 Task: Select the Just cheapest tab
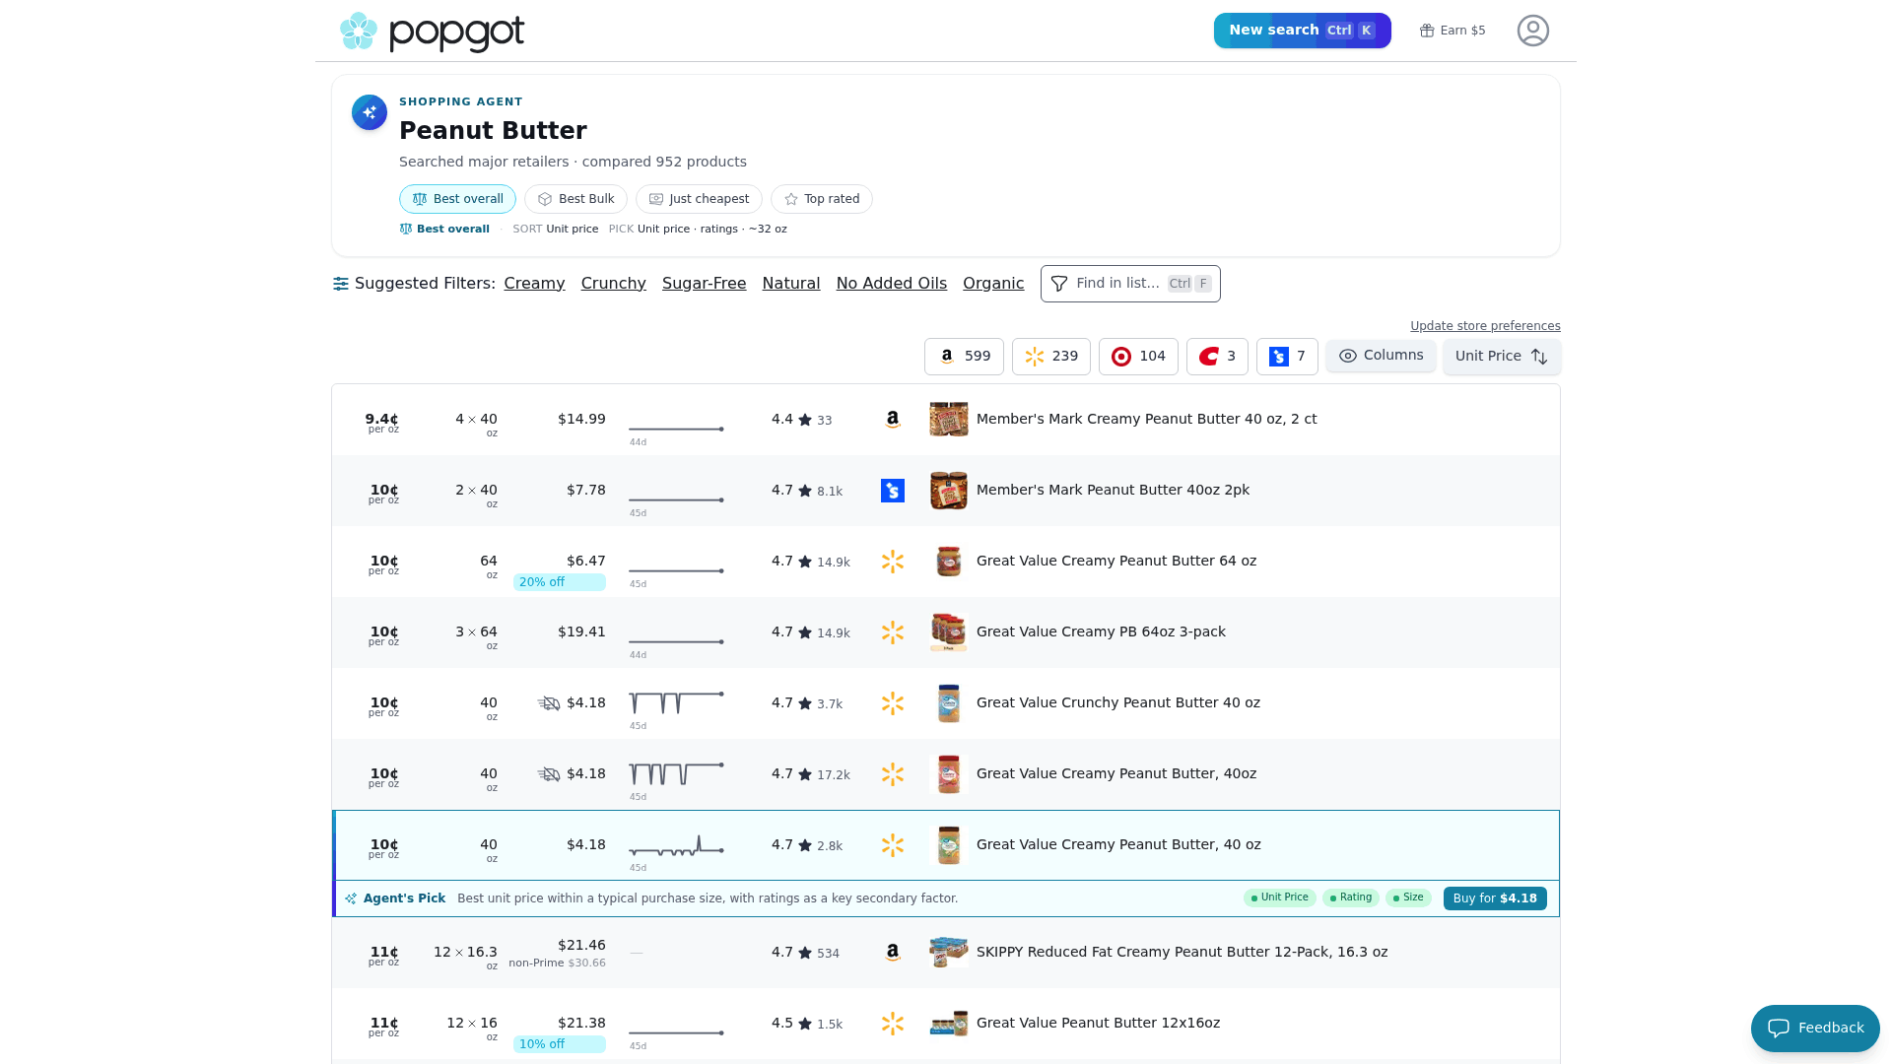pos(699,199)
